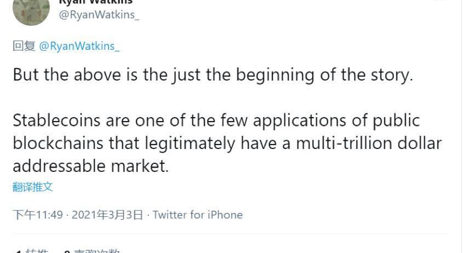
Task: Click the Ryan Watkins display name
Action: [x=95, y=2]
